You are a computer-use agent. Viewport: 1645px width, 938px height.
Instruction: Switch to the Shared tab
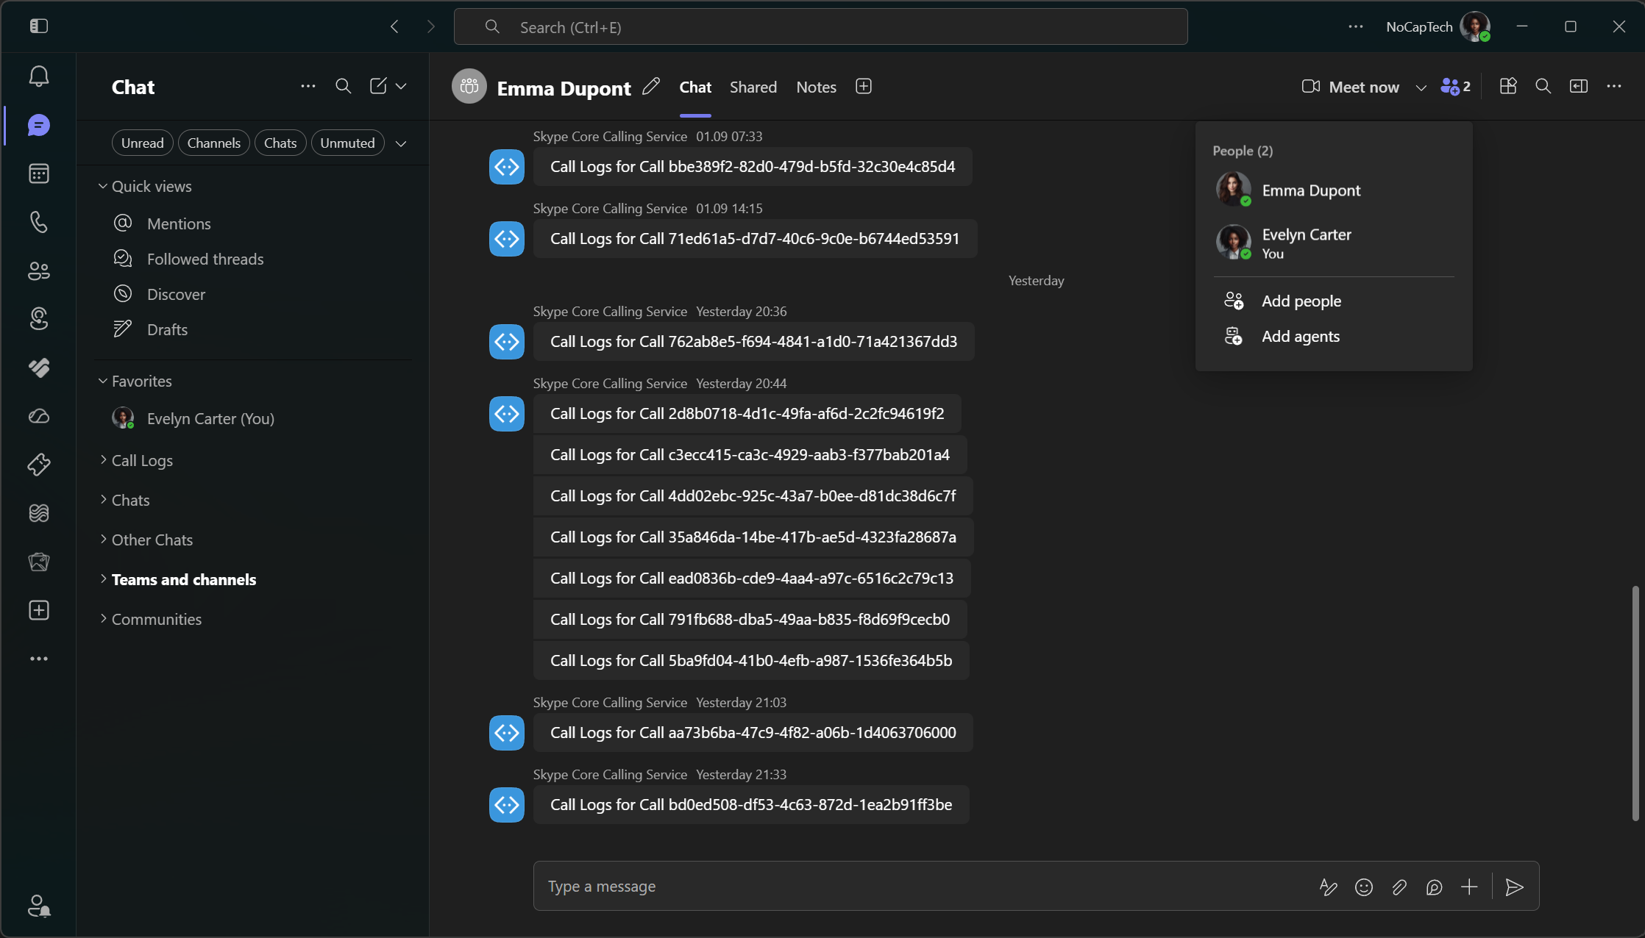tap(753, 87)
